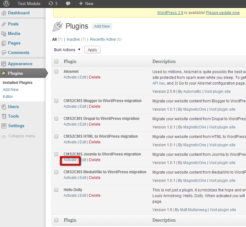Open MagneticOne link for Joomla migration plugin

pyautogui.click(x=195, y=163)
